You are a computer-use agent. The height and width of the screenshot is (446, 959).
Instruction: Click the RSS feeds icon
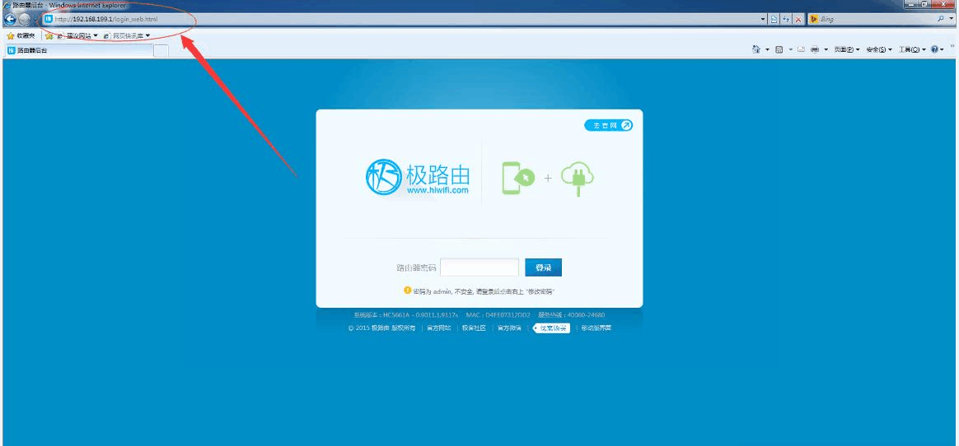[779, 49]
